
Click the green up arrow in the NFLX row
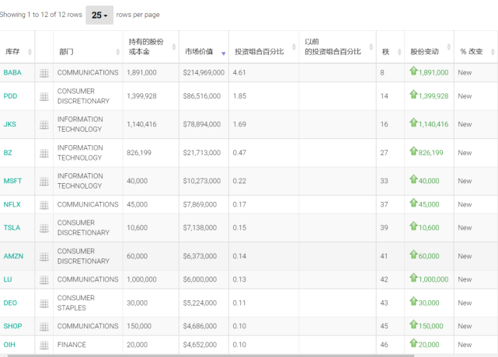click(x=413, y=204)
